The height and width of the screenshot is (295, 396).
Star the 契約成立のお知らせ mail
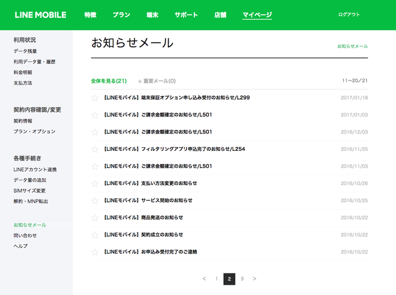pyautogui.click(x=95, y=235)
